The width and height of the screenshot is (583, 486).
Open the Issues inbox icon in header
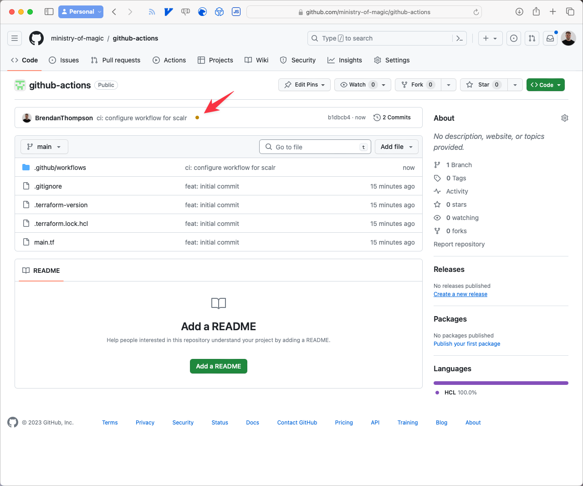point(514,38)
